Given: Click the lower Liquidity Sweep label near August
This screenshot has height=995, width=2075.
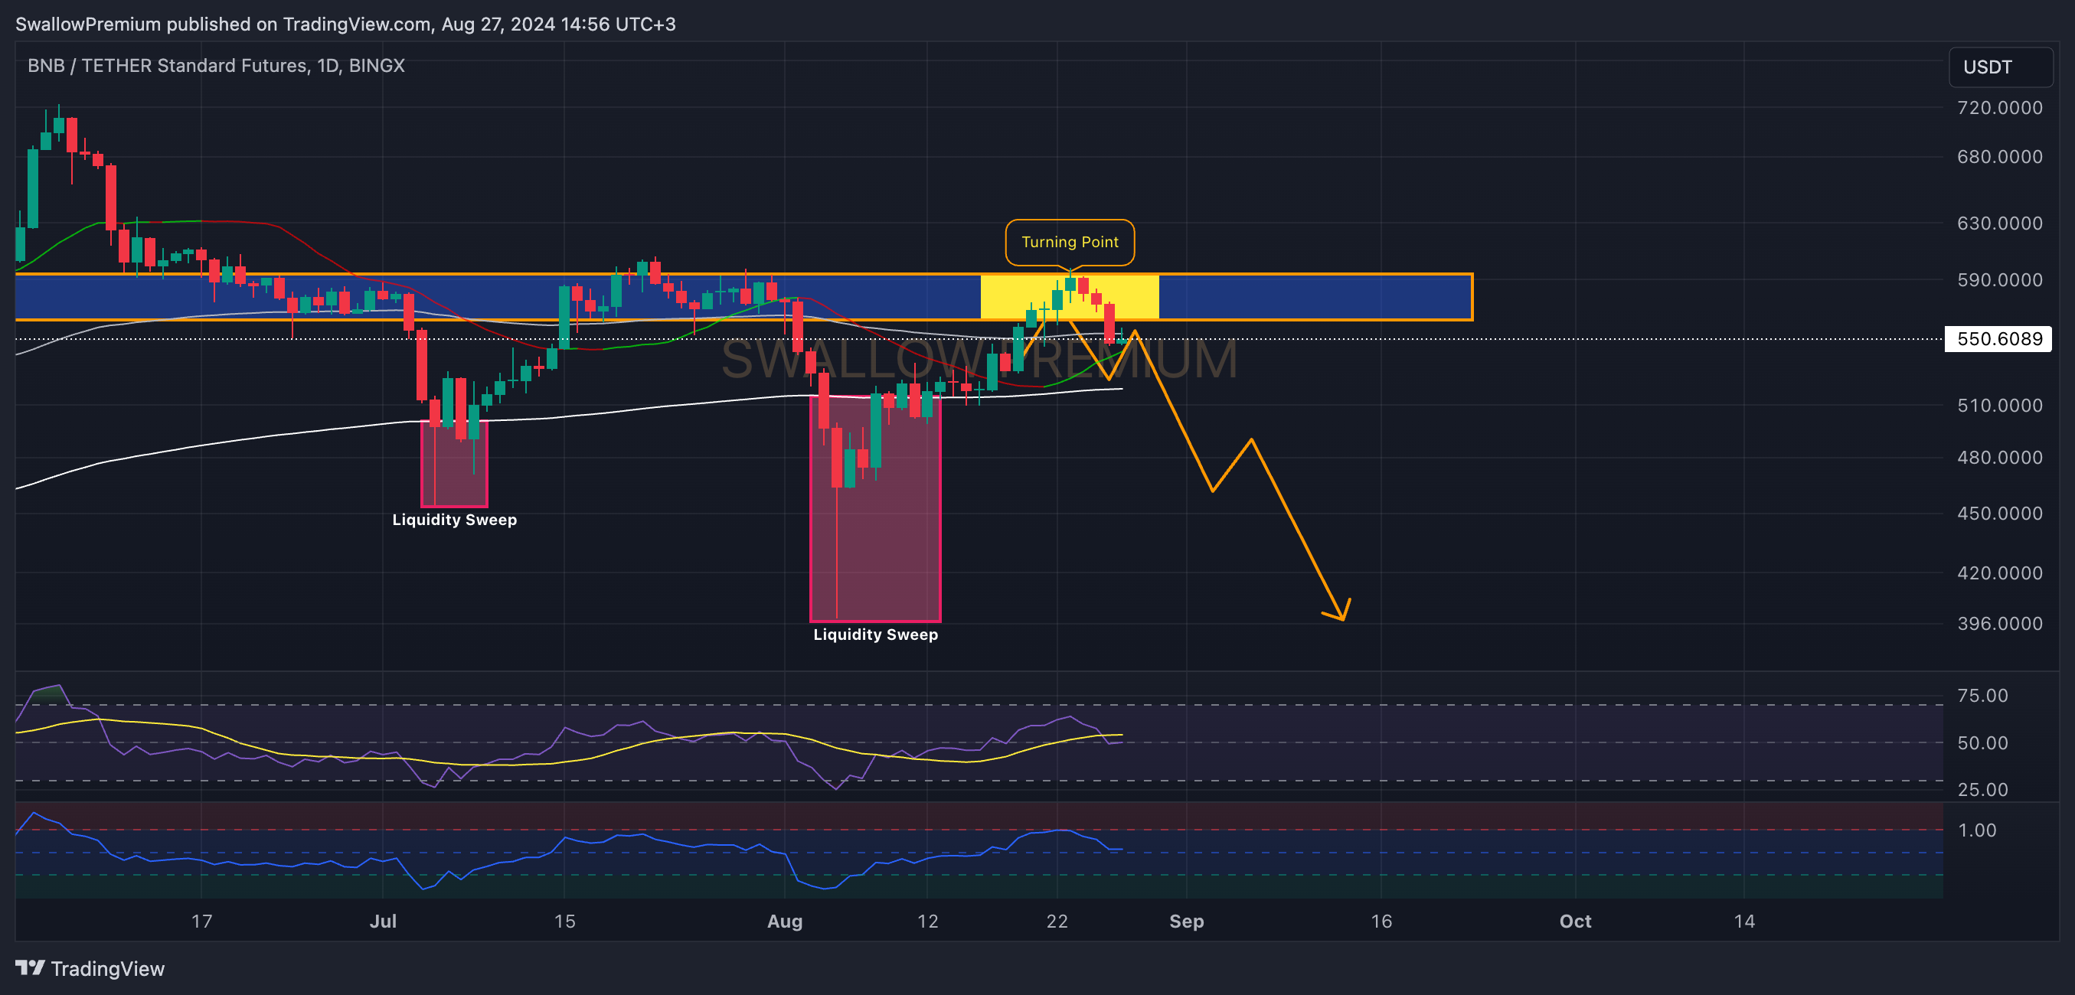Looking at the screenshot, I should [x=876, y=635].
